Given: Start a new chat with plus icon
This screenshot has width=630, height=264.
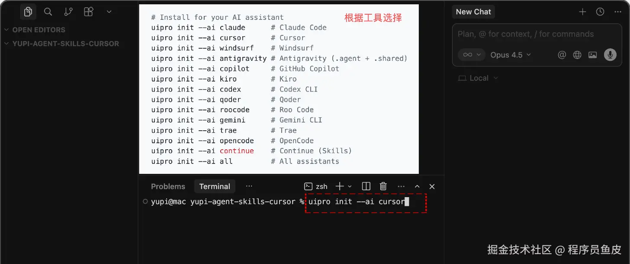Looking at the screenshot, I should [582, 12].
